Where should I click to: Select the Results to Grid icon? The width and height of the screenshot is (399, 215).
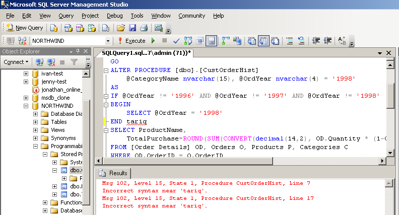(x=263, y=41)
